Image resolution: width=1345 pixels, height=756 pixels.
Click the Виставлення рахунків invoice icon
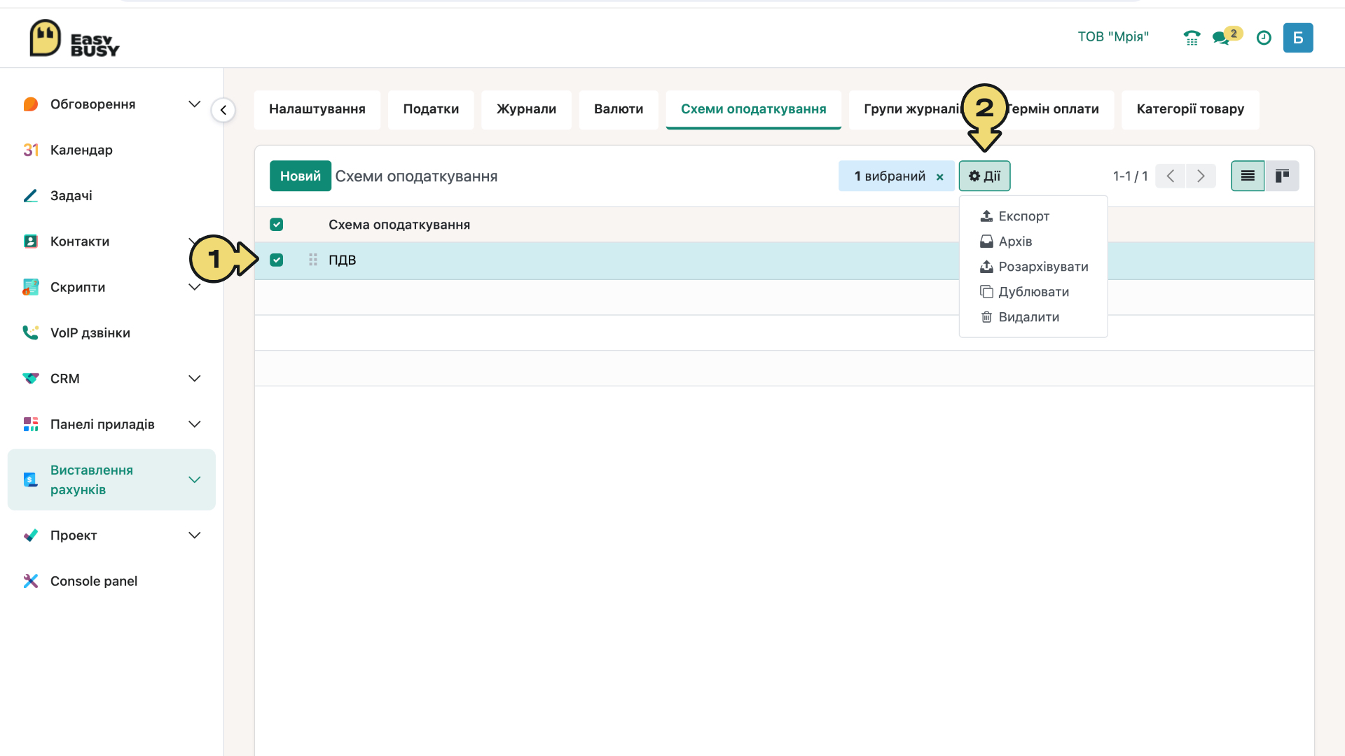pos(30,479)
